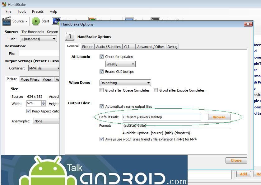This screenshot has height=185, width=261.
Task: Switch to the Advanced / Other tab
Action: tap(151, 47)
